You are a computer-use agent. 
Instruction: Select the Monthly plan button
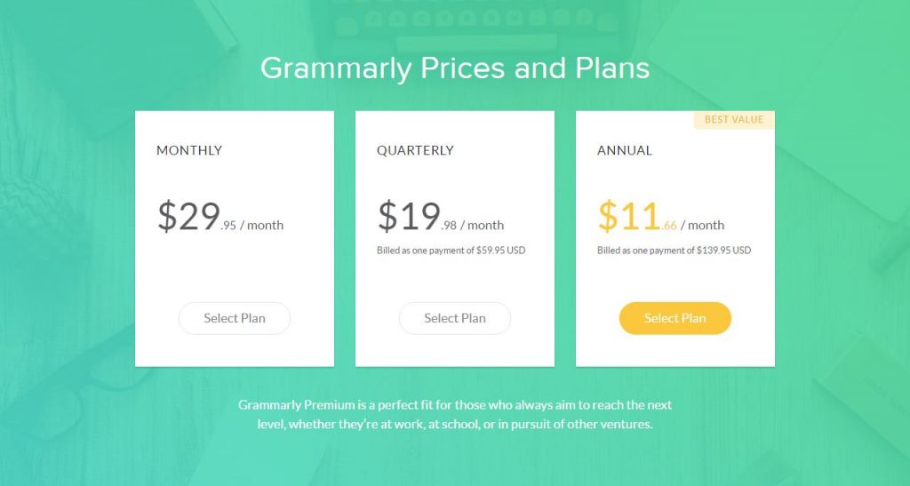(x=235, y=318)
